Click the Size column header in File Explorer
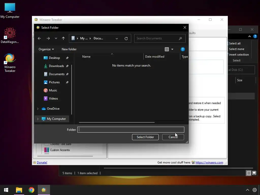Image resolution: width=260 pixels, height=195 pixels. pos(240,80)
